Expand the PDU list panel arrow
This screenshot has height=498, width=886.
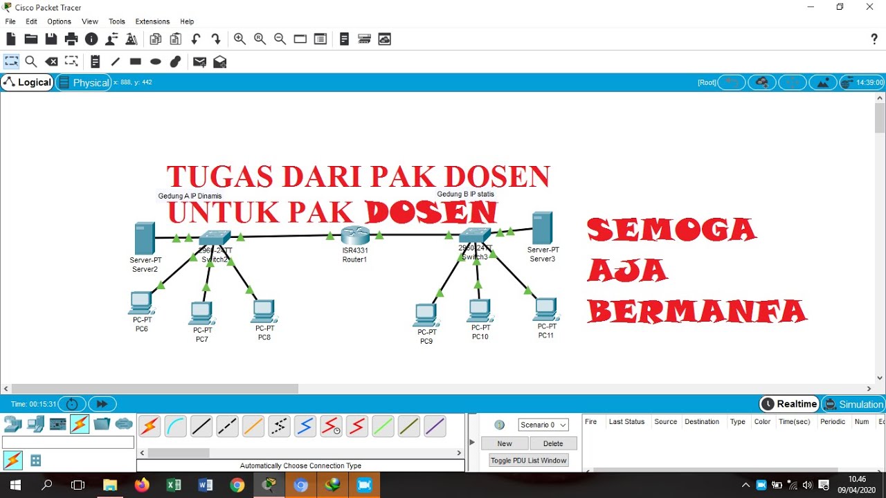pyautogui.click(x=472, y=442)
